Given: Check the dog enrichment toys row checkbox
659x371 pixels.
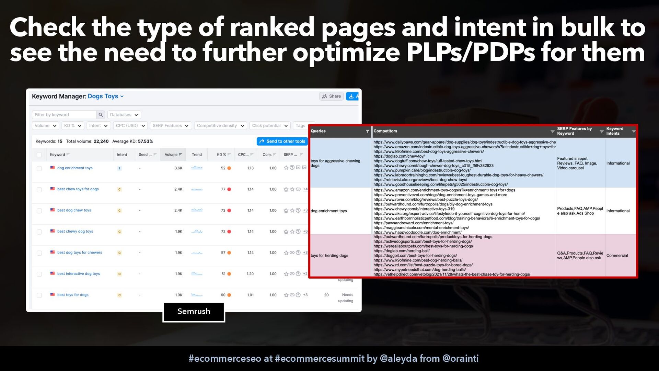Looking at the screenshot, I should pos(39,168).
